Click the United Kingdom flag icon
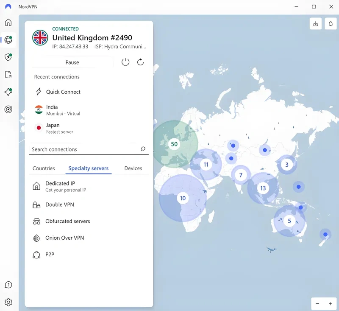Image resolution: width=339 pixels, height=311 pixels. 40,38
